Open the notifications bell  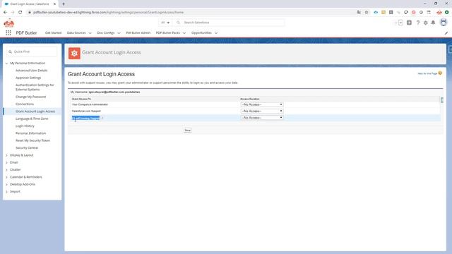(x=433, y=23)
